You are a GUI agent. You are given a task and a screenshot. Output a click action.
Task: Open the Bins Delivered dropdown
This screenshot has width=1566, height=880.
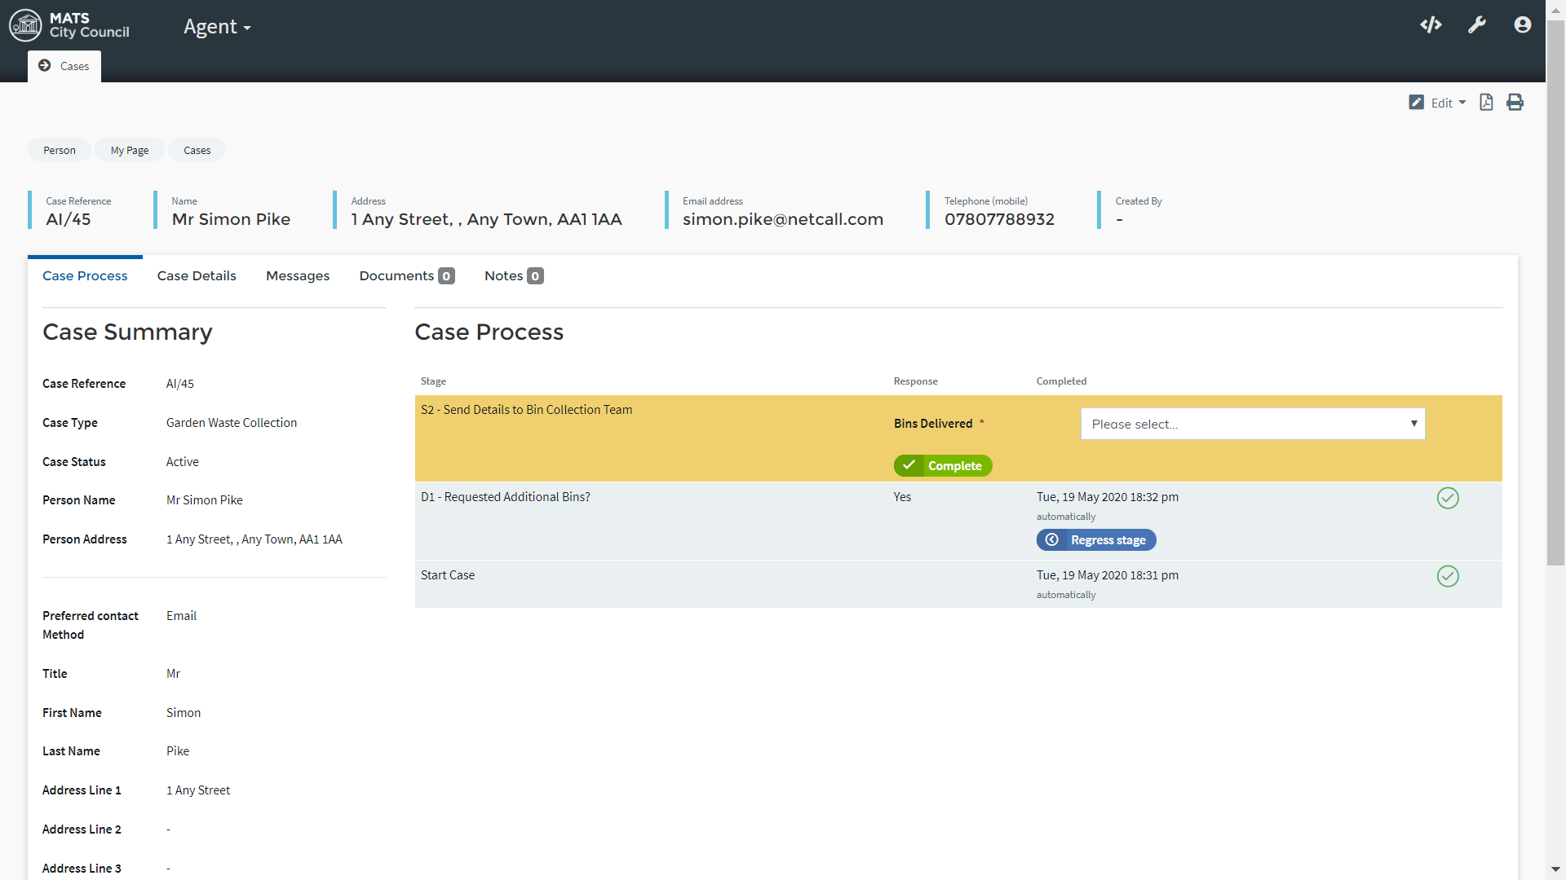(x=1252, y=424)
